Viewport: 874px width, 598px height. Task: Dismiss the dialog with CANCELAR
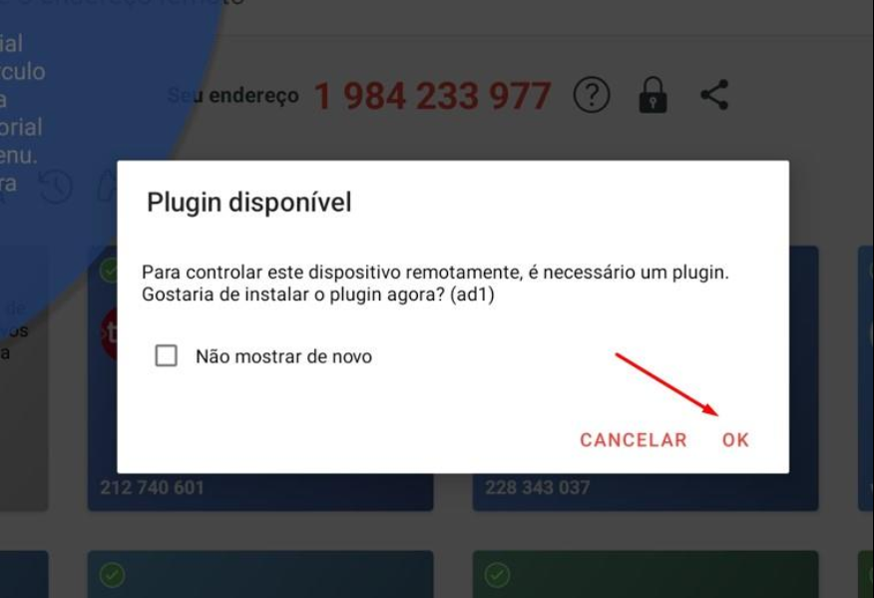(x=634, y=440)
